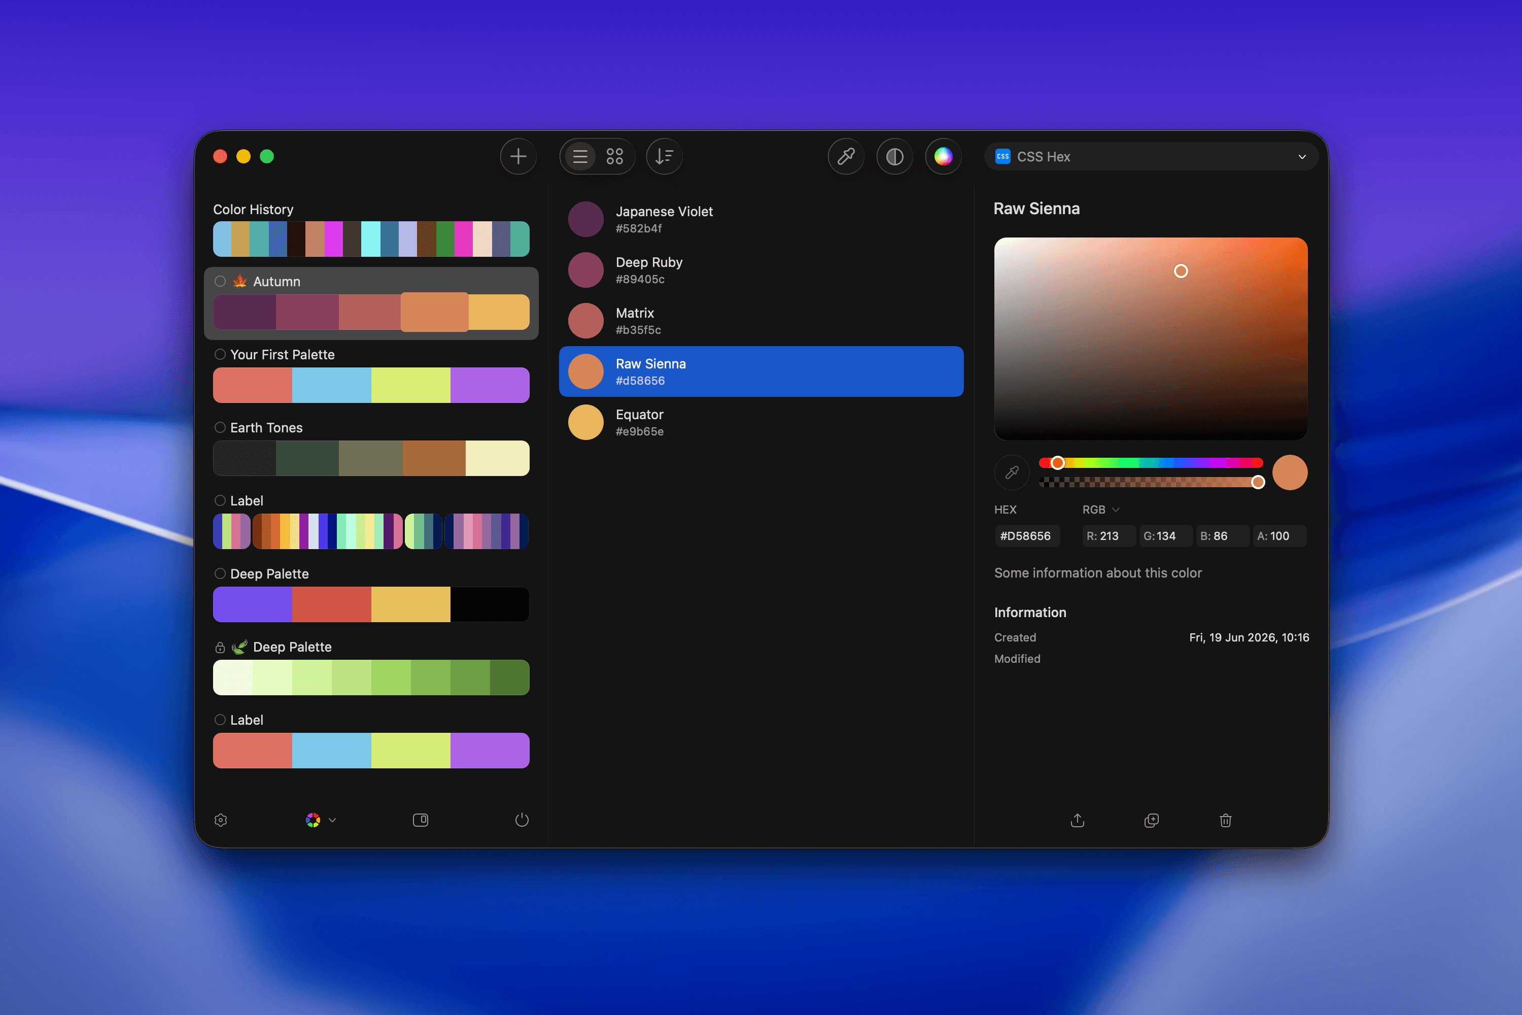Select the Raw Sienna row
Image resolution: width=1522 pixels, height=1015 pixels.
761,371
